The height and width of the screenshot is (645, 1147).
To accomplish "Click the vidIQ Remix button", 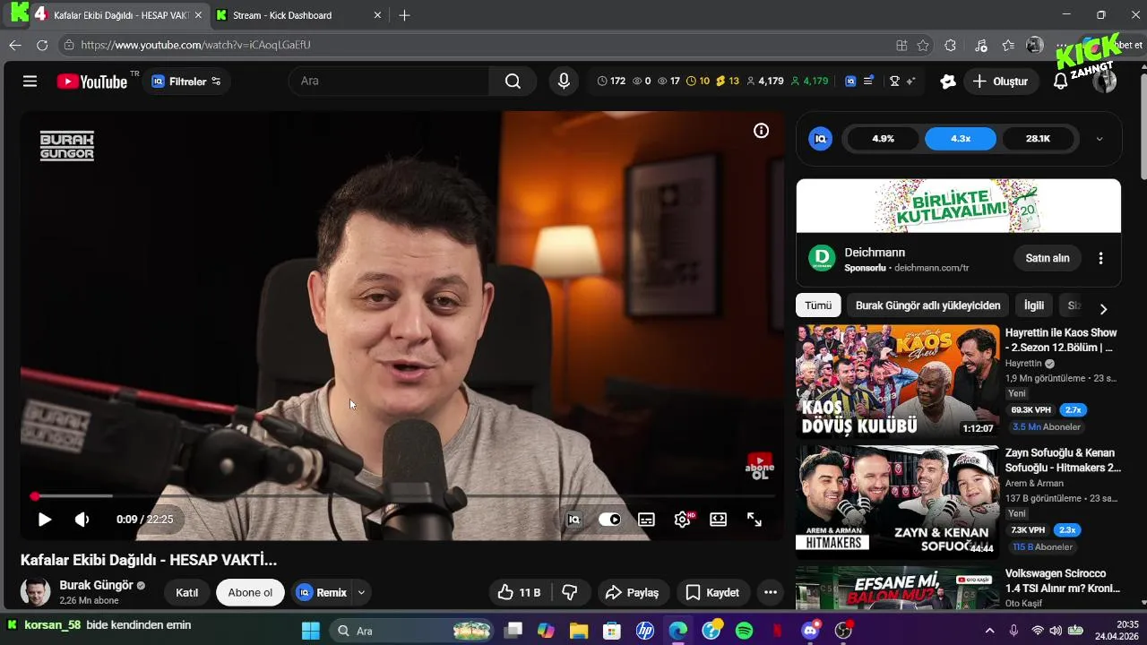I will [x=322, y=592].
